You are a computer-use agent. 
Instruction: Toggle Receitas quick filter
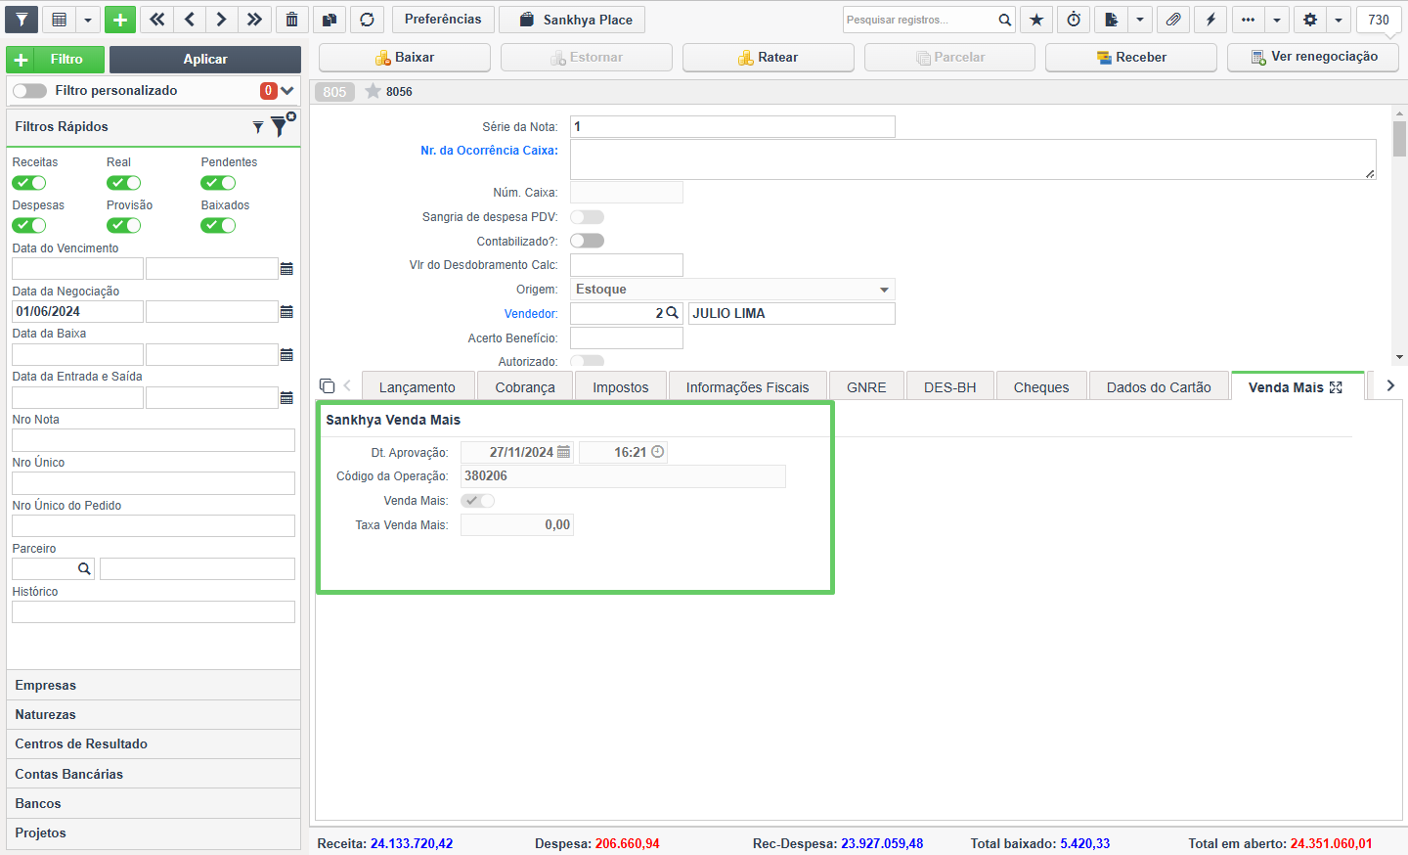29,183
